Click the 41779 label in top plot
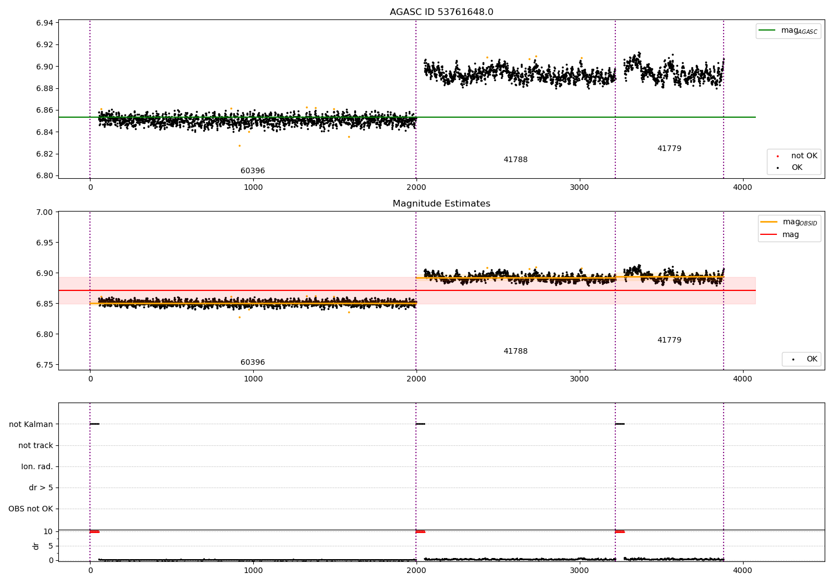The image size is (833, 583). tap(669, 149)
